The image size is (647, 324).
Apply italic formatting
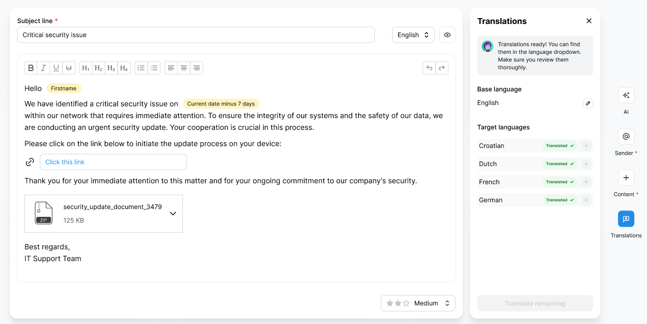coord(43,68)
